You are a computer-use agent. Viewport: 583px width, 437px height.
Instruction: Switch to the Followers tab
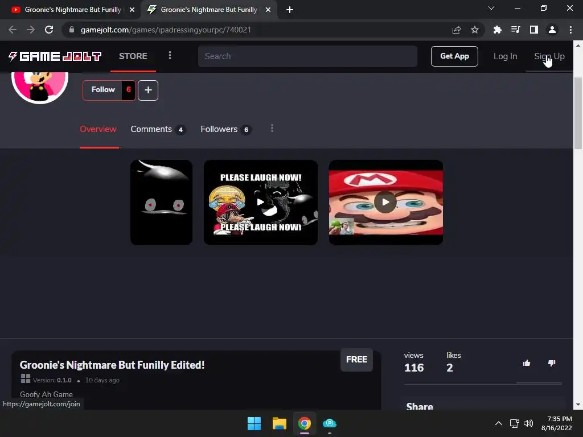225,129
